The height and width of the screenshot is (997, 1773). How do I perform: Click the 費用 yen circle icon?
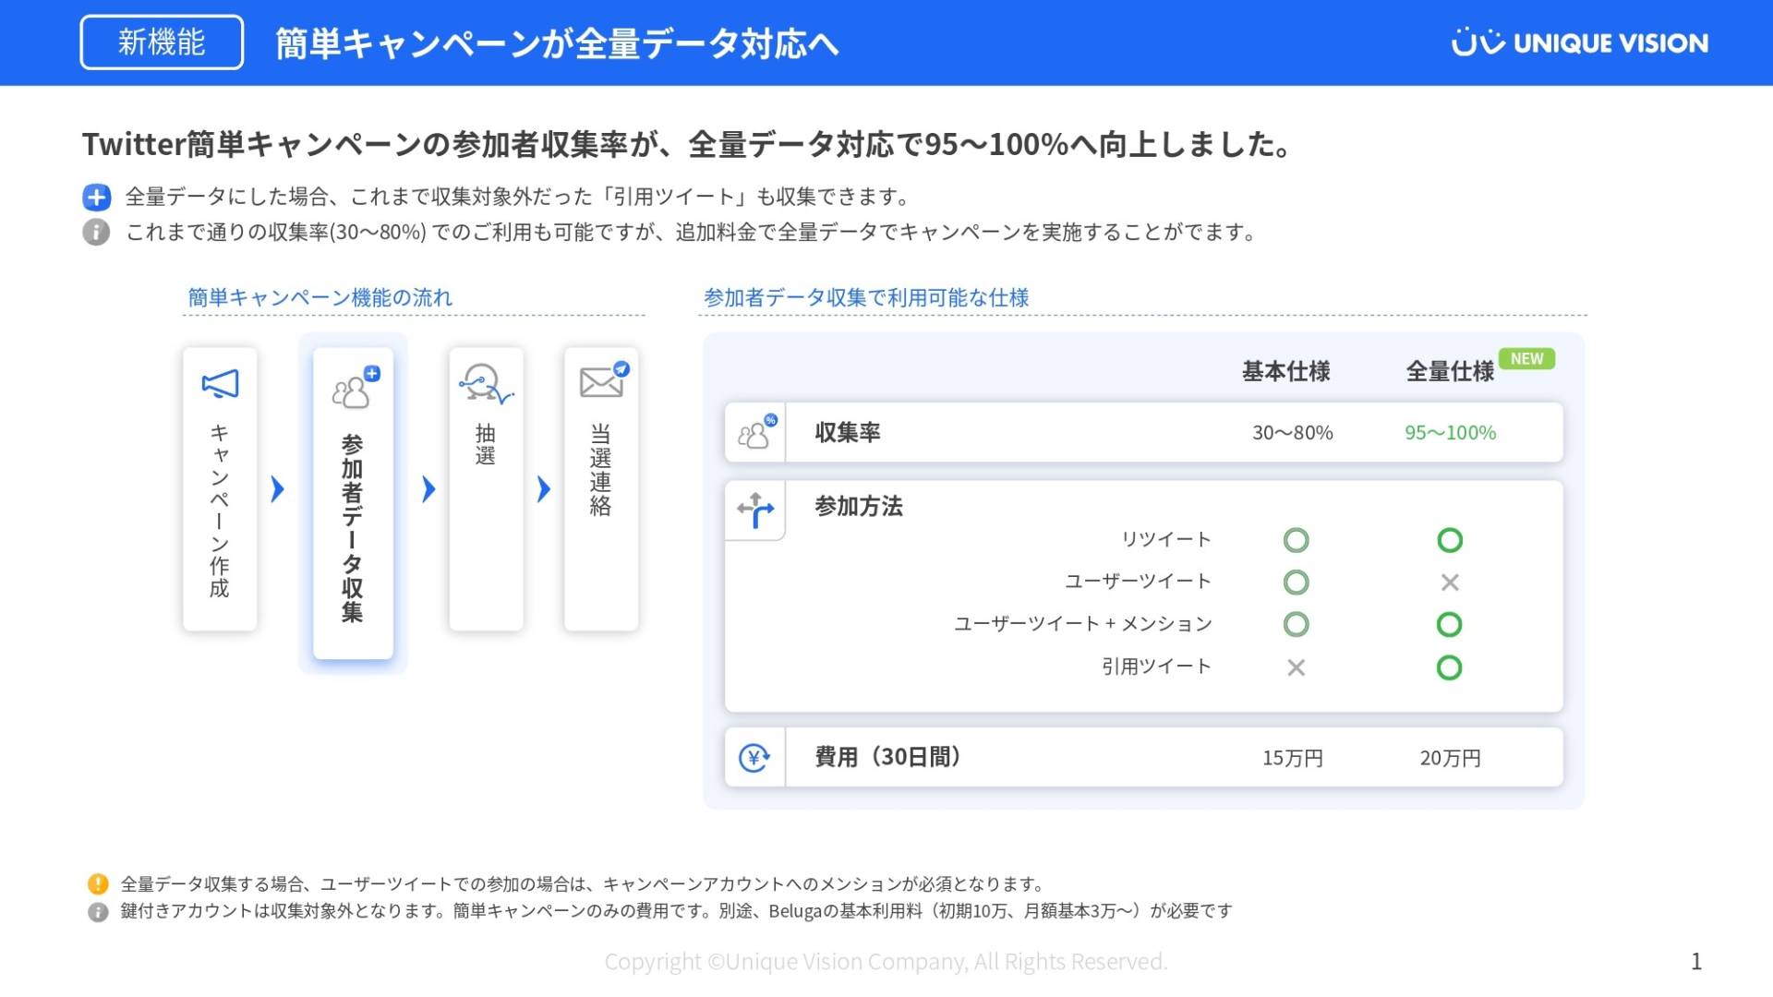754,758
